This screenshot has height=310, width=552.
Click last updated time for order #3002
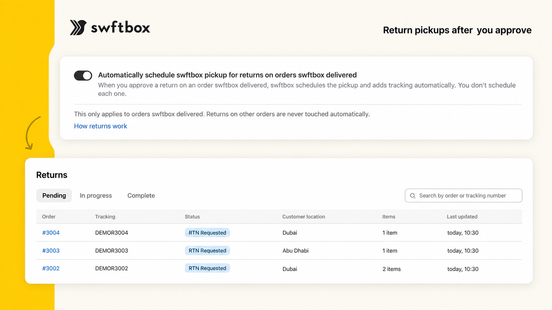463,269
